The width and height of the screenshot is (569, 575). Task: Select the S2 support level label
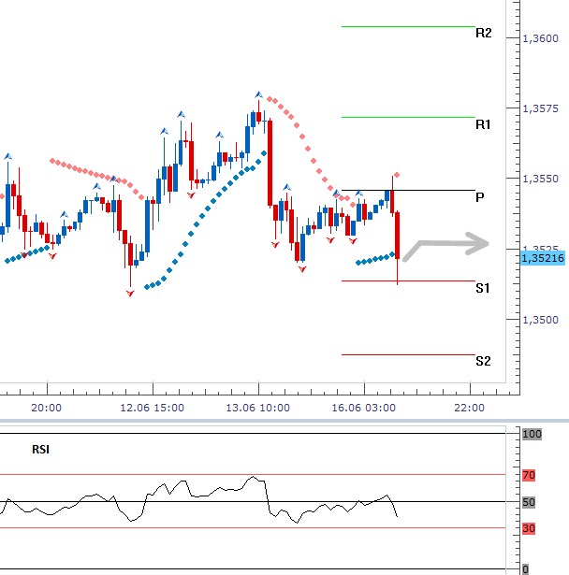click(x=483, y=361)
